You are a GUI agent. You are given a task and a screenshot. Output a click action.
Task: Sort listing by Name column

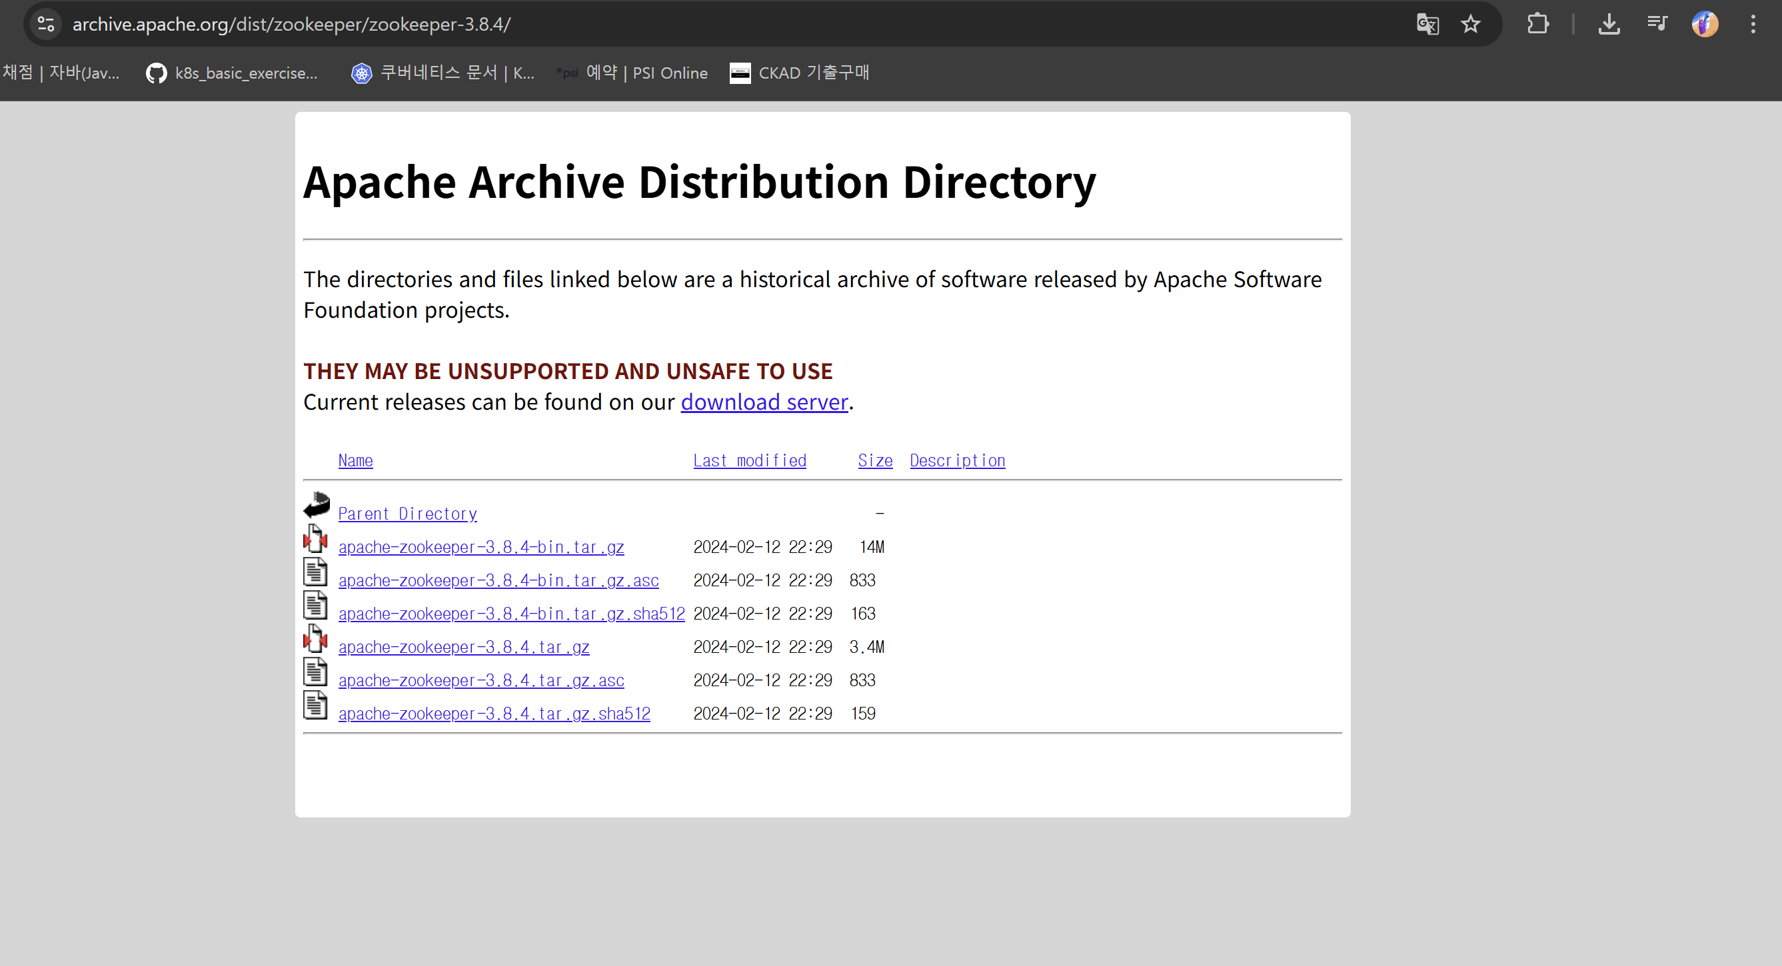point(355,460)
